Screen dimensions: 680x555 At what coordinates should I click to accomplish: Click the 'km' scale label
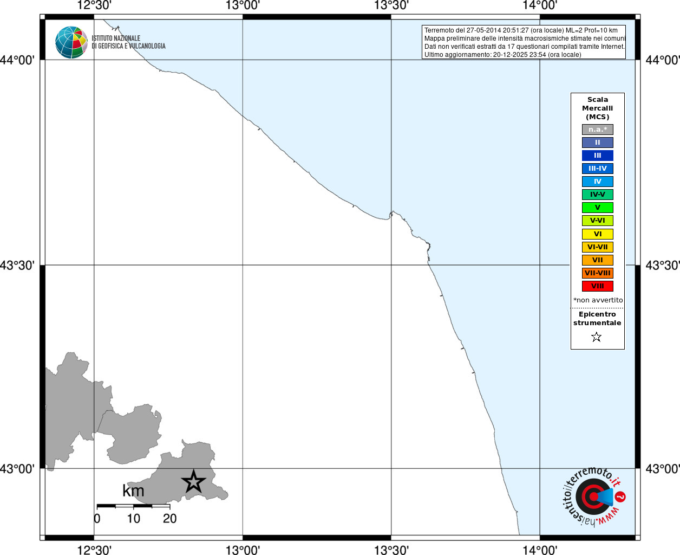coord(133,491)
